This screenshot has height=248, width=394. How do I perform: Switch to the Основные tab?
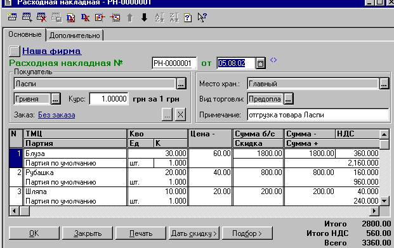tap(25, 34)
